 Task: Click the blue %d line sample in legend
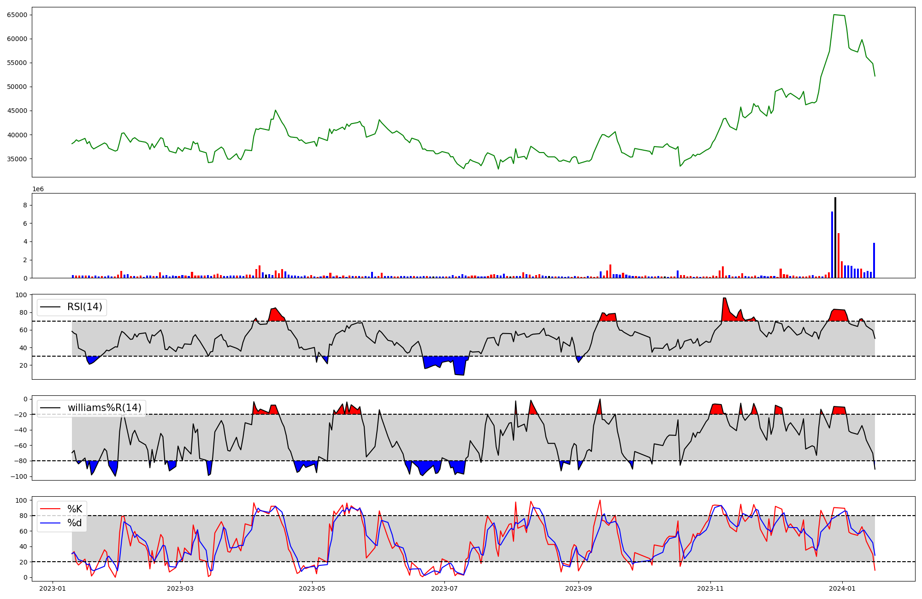(x=51, y=523)
